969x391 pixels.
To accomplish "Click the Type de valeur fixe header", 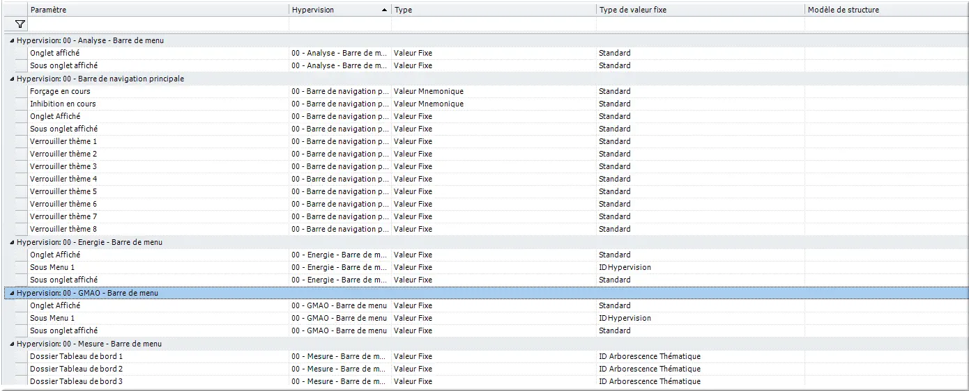I will point(700,10).
